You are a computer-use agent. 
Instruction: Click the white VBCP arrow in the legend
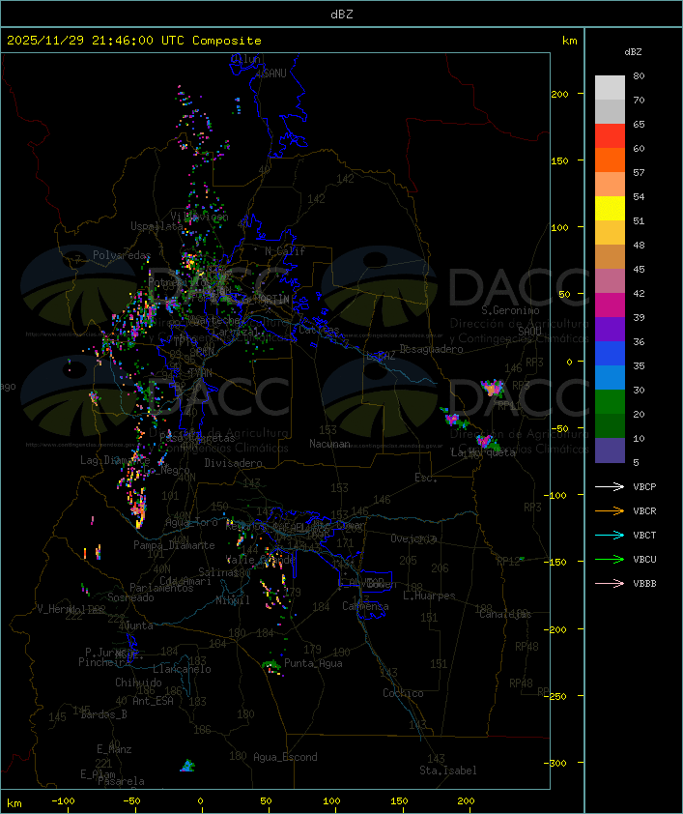point(610,486)
